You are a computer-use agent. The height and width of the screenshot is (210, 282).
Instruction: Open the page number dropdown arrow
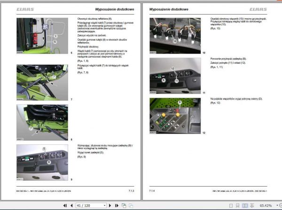(104, 205)
